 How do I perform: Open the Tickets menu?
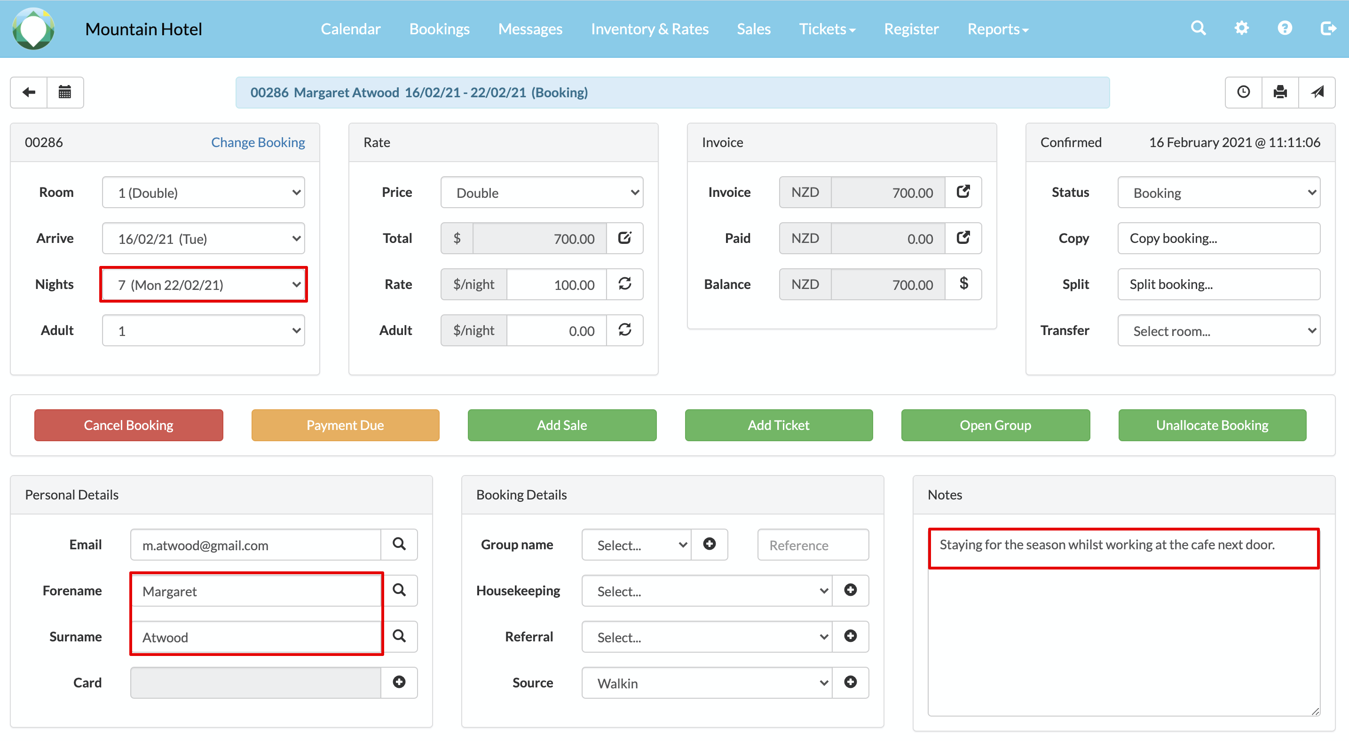click(x=827, y=29)
